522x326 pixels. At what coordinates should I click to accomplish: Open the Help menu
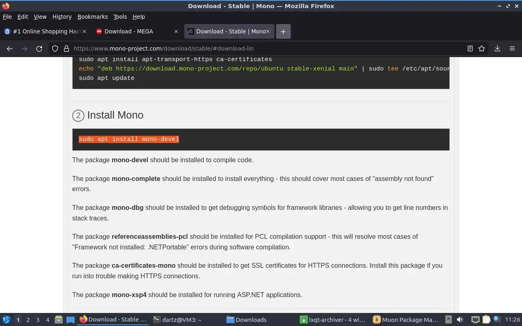click(139, 17)
